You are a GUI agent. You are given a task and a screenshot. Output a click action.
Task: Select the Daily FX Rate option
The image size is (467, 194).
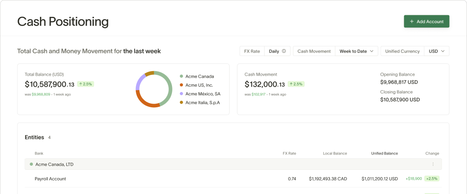277,51
